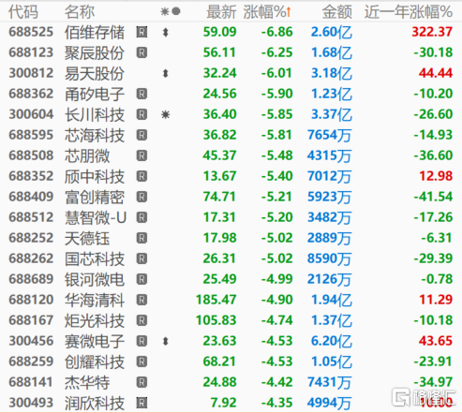Viewport: 462px width, 413px height.
Task: Click latest price 17.31 for 慧智微-U
Action: point(219,217)
